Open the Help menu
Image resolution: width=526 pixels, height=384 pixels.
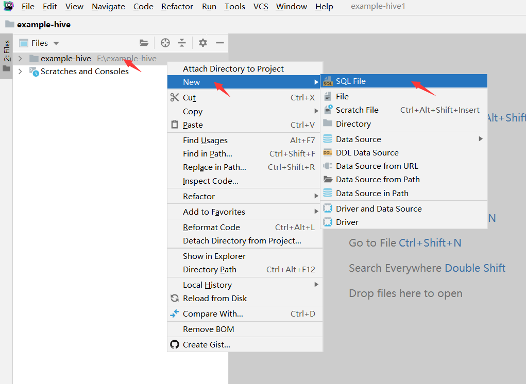click(324, 6)
